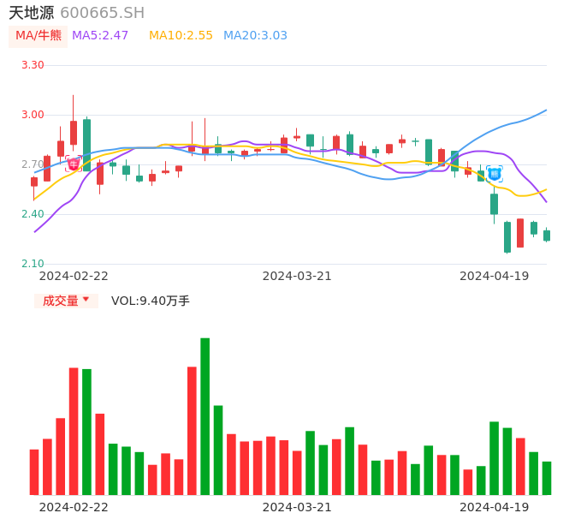
Task: Click the VOL:9.40万手 volume readout
Action: click(x=151, y=301)
